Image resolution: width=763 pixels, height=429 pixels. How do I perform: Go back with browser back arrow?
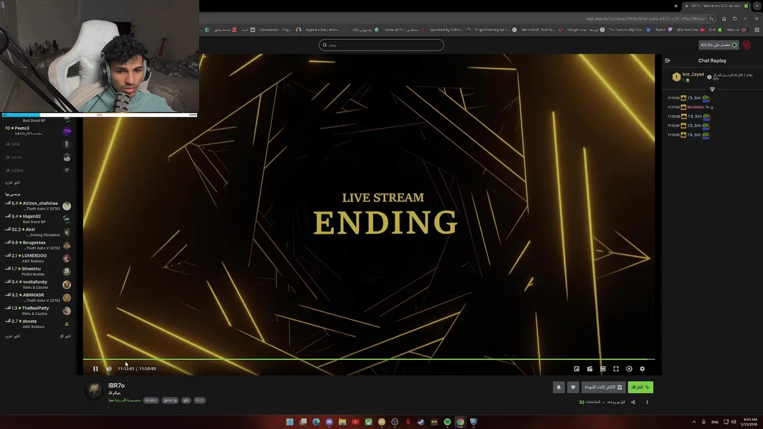point(756,18)
